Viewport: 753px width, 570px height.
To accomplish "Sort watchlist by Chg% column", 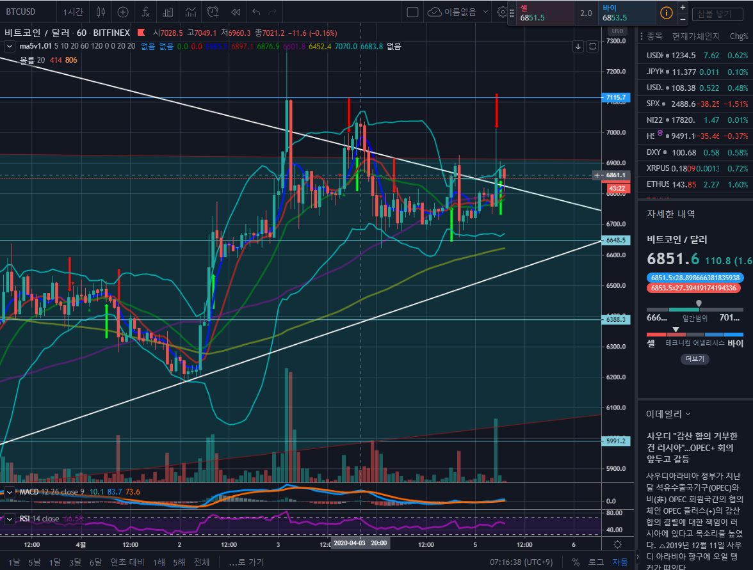I will pos(739,36).
